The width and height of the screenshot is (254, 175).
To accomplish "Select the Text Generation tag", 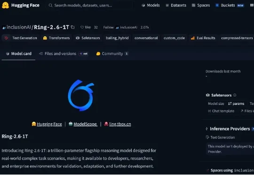I will click(21, 38).
